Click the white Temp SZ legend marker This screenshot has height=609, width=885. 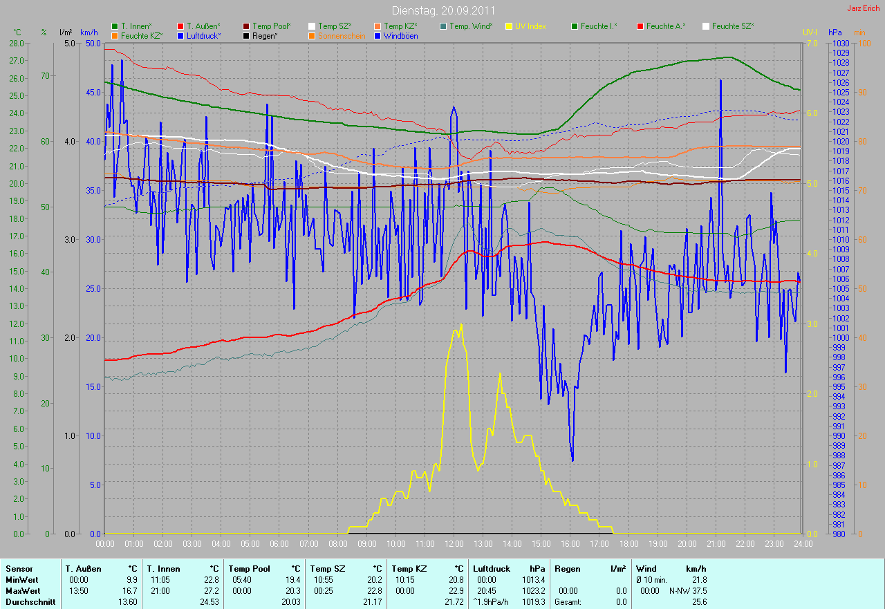coord(312,26)
